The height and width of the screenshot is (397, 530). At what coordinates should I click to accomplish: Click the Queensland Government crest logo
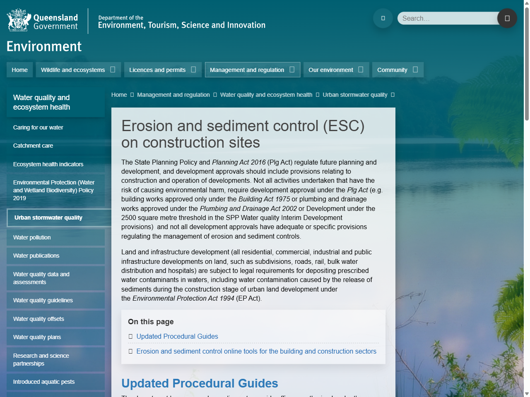point(42,20)
